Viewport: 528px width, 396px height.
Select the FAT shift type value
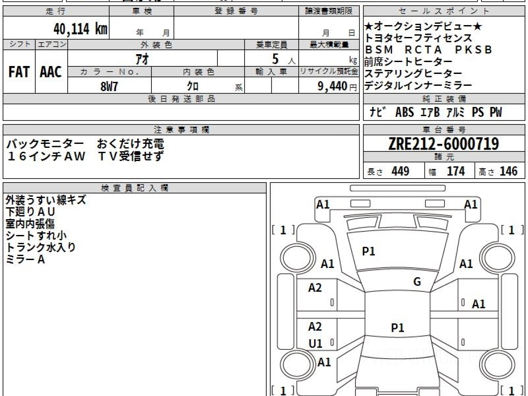(x=19, y=72)
